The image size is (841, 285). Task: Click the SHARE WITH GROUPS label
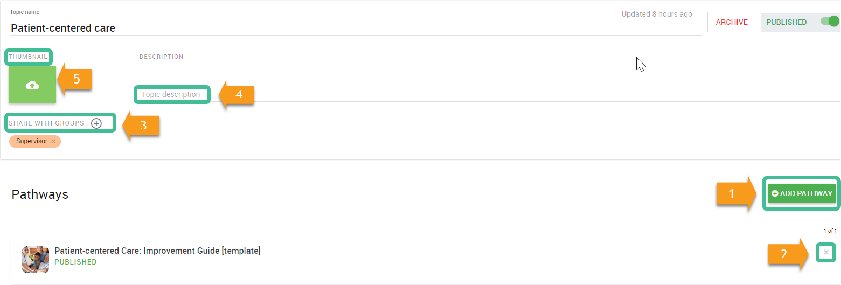click(x=46, y=123)
